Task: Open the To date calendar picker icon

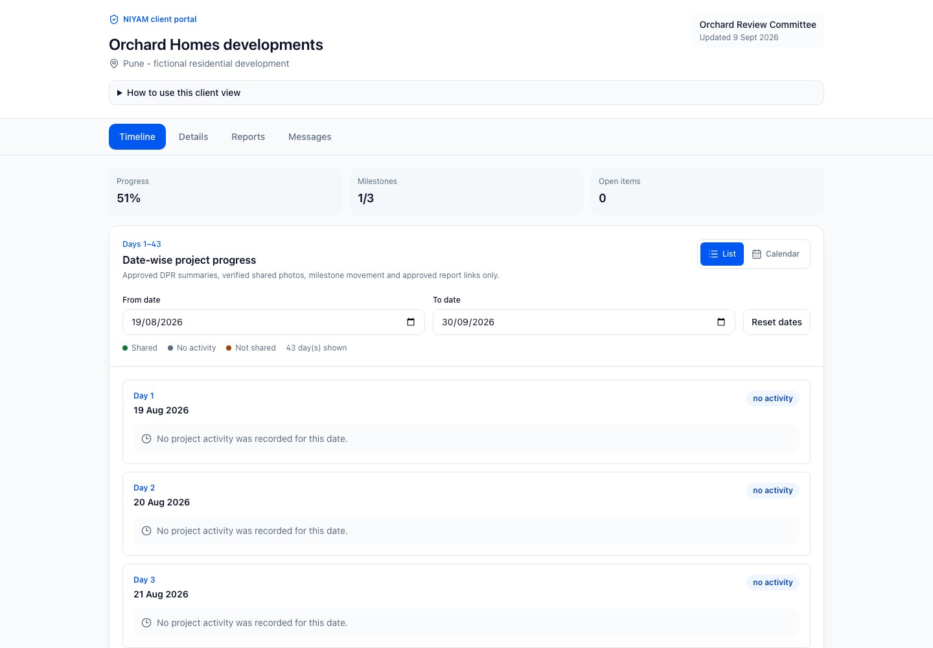Action: click(x=721, y=322)
